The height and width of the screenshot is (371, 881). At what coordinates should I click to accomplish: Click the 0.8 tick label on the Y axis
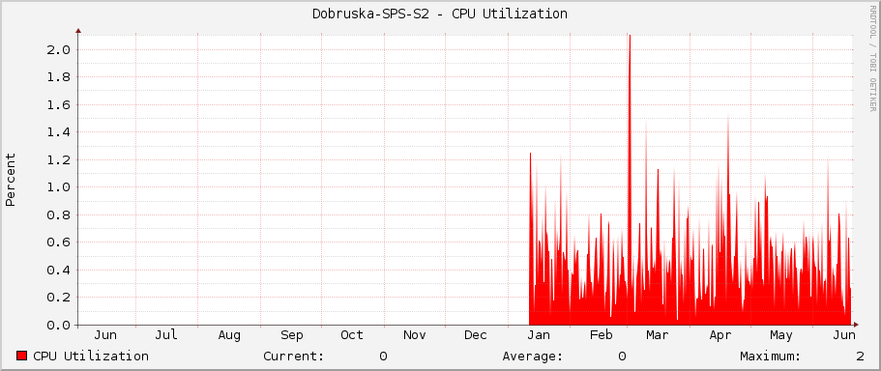tap(59, 214)
